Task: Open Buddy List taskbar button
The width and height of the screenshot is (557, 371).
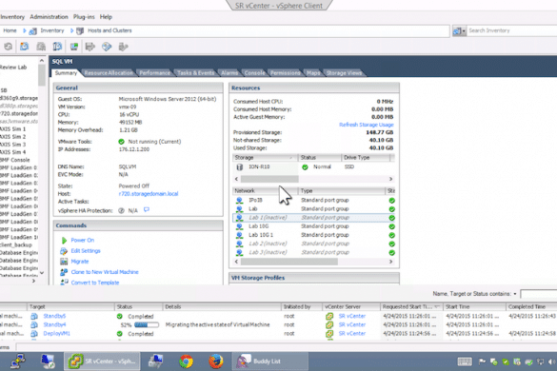Action: 270,361
